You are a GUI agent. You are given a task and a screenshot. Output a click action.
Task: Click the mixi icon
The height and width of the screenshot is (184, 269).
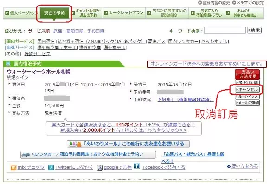point(13,167)
